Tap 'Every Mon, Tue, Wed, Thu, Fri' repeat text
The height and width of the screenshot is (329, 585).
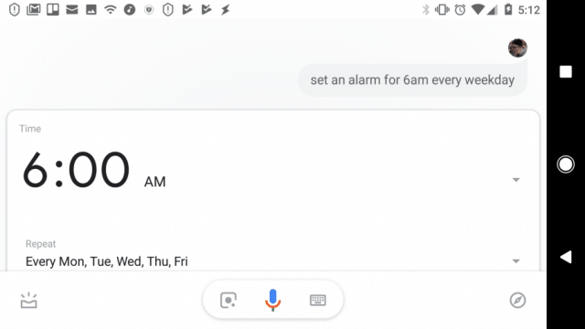[107, 261]
